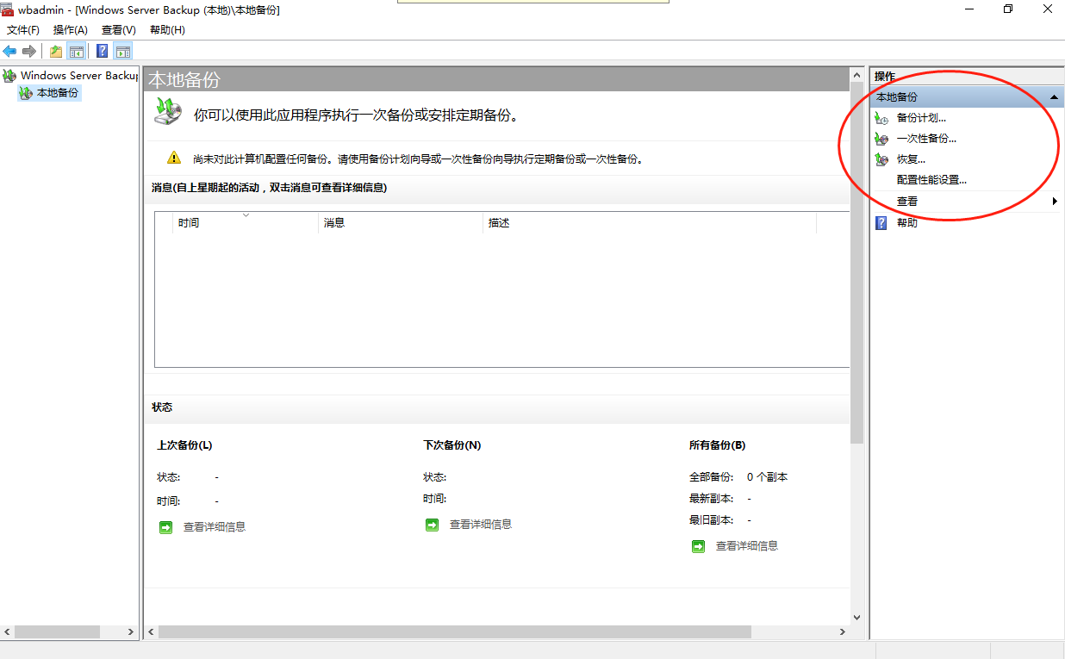Click 查看详细信息 under 上次备份
This screenshot has width=1065, height=659.
pos(215,526)
